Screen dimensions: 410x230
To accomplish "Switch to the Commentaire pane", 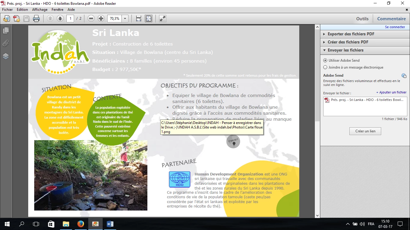I will pos(391,19).
